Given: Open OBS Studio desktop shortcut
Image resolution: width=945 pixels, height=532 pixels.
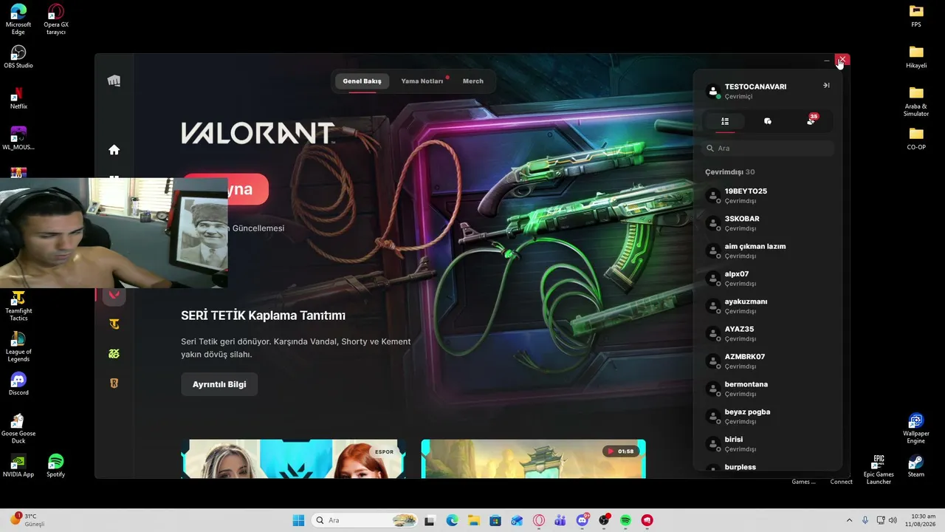Looking at the screenshot, I should (x=18, y=57).
